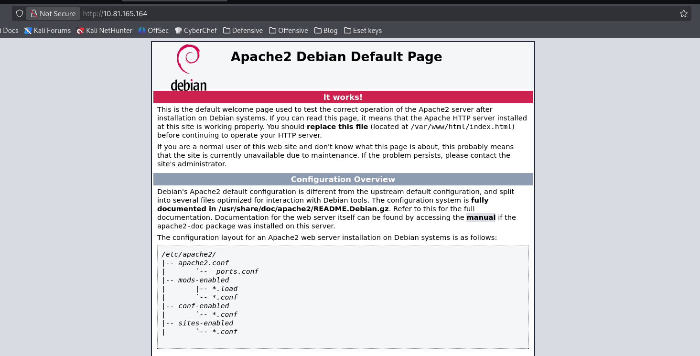Expand the Offensive bookmarks folder
The height and width of the screenshot is (356, 700).
point(289,31)
